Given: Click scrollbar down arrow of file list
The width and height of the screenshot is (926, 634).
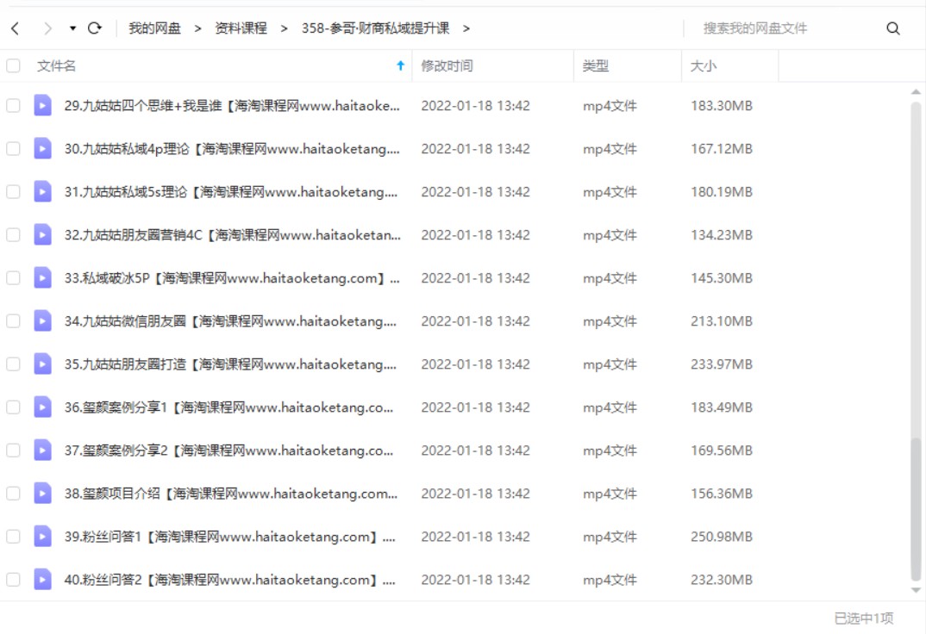Looking at the screenshot, I should [916, 590].
